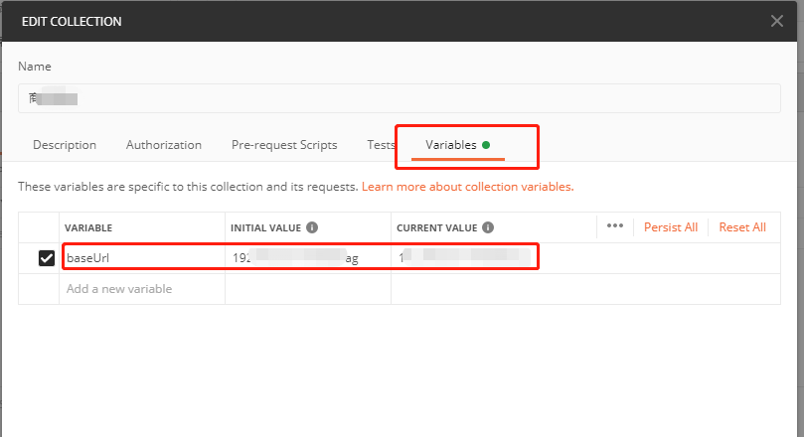
Task: Open the three-dots variables options menu
Action: click(x=615, y=225)
